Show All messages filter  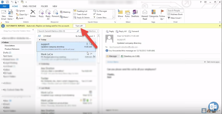tap(39, 36)
